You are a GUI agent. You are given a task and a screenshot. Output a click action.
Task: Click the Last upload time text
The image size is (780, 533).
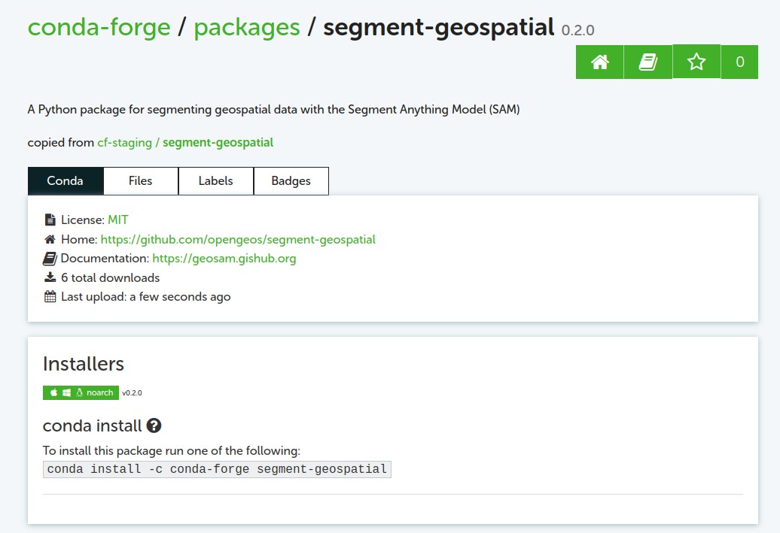click(146, 296)
